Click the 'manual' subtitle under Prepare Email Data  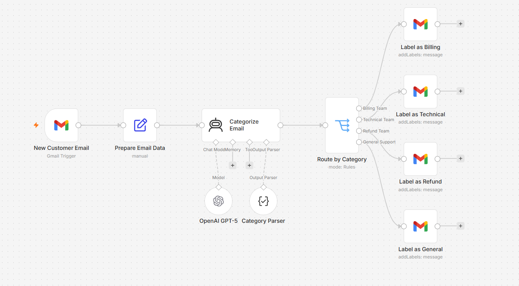(140, 156)
